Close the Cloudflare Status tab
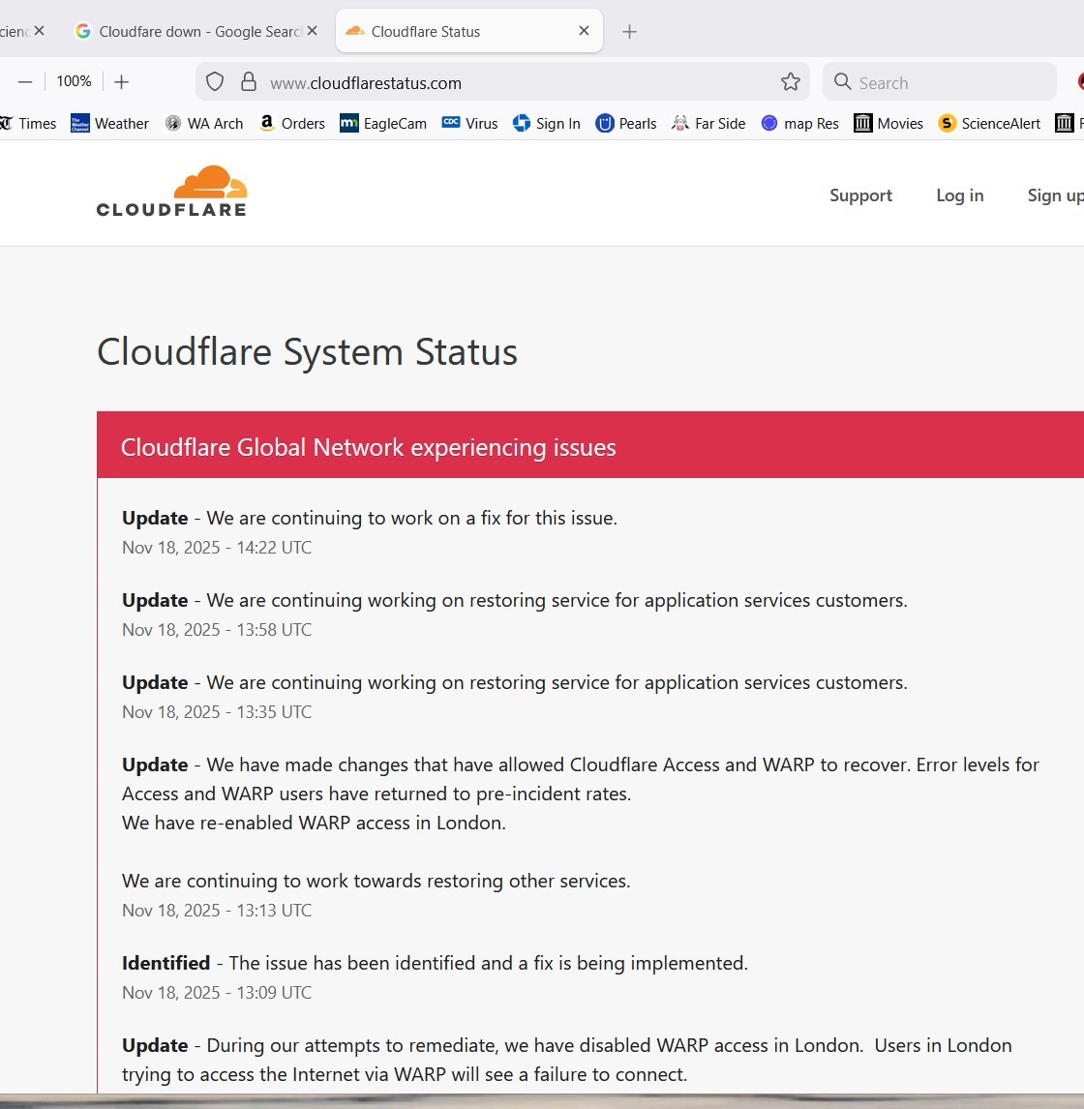Image resolution: width=1084 pixels, height=1109 pixels. (x=584, y=31)
